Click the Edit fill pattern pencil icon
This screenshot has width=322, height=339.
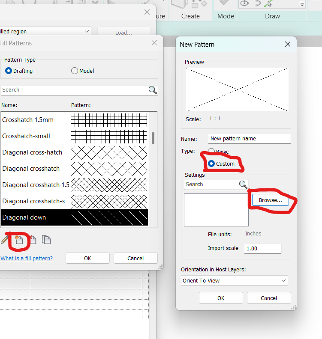coord(4,240)
